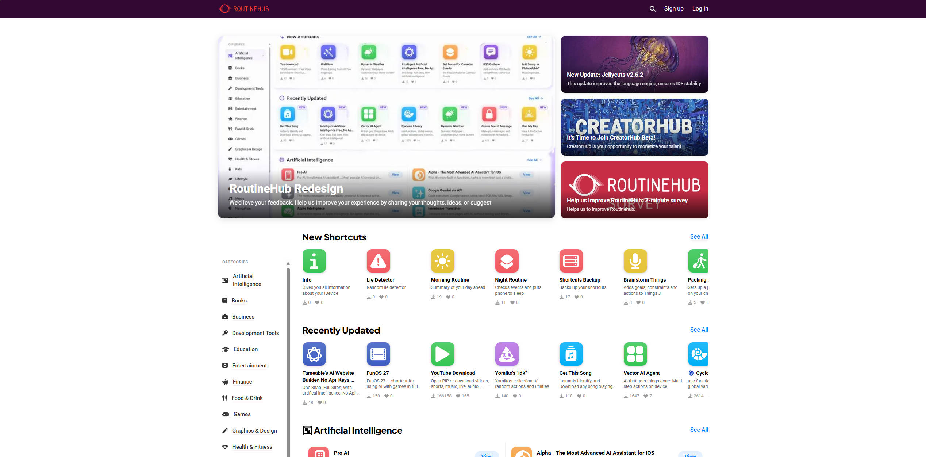This screenshot has width=926, height=457.
Task: Open the FunOS 27 shortcut icon
Action: pyautogui.click(x=379, y=354)
